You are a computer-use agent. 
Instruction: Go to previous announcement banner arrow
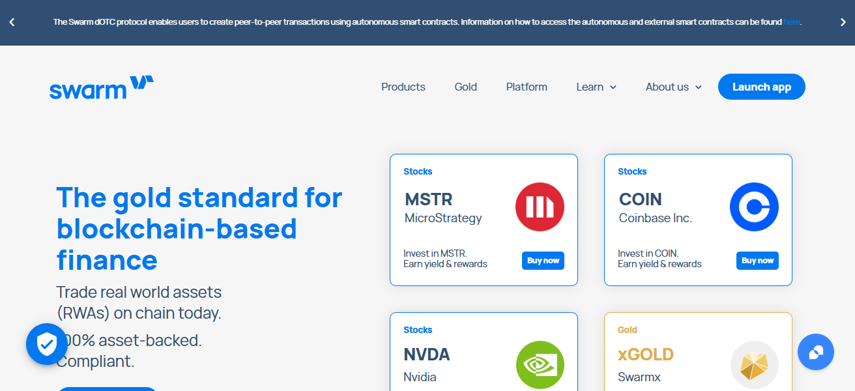[12, 22]
